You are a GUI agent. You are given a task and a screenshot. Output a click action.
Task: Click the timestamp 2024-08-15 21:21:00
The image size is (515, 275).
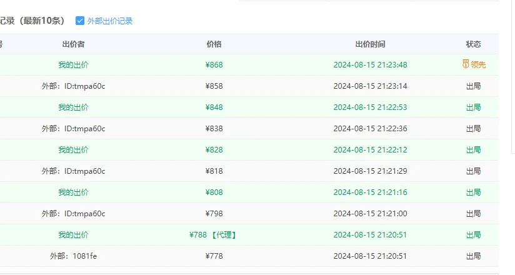click(x=370, y=214)
